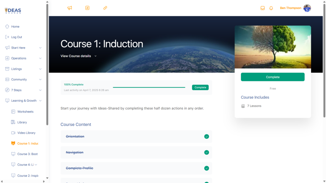Viewport: 326px width, 183px height.
Task: Click the Start Here megaphone icon
Action: pyautogui.click(x=7, y=48)
